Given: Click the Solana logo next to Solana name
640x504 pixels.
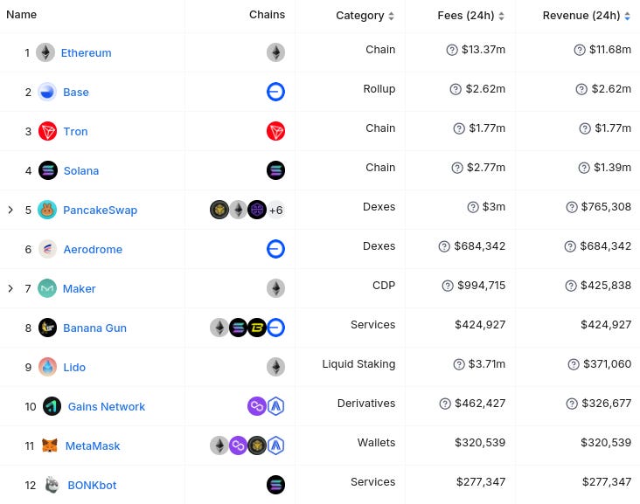Looking at the screenshot, I should pos(48,170).
